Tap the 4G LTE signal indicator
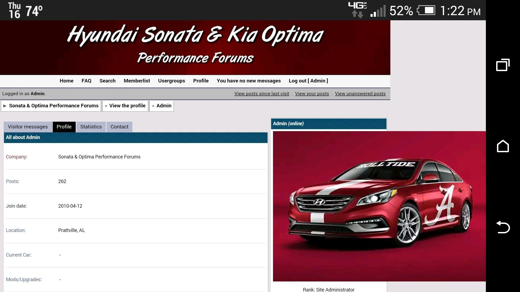520x292 pixels. [357, 10]
